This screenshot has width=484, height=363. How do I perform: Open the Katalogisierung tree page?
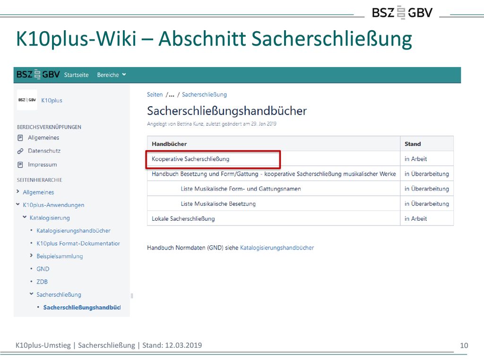pos(50,218)
